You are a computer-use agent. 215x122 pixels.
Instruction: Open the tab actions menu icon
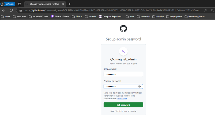click(x=20, y=4)
